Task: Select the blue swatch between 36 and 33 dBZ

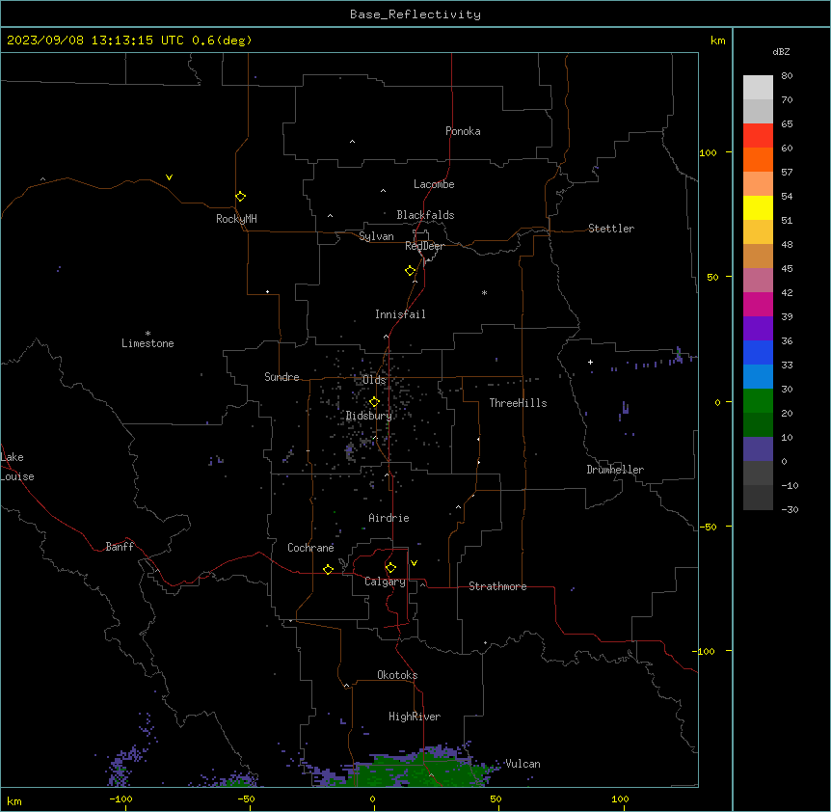Action: (758, 352)
